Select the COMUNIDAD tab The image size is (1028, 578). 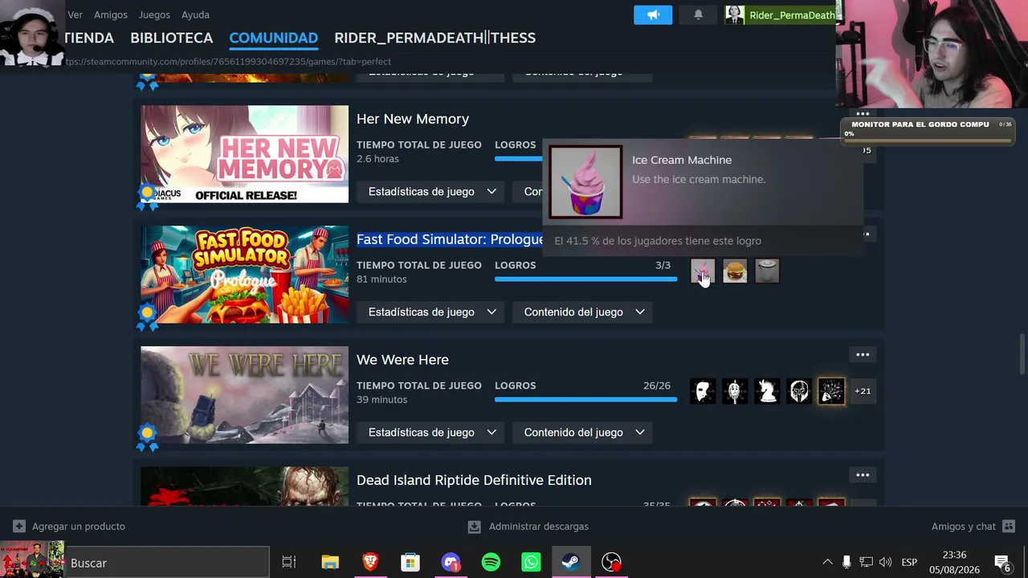tap(274, 38)
